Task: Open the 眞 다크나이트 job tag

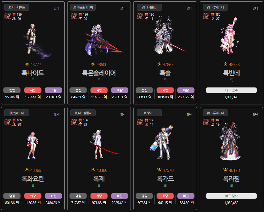Action: tap(17, 7)
